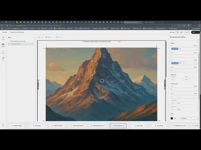Click the Scale input field
Viewport: 201px width, 150px height.
(184, 89)
